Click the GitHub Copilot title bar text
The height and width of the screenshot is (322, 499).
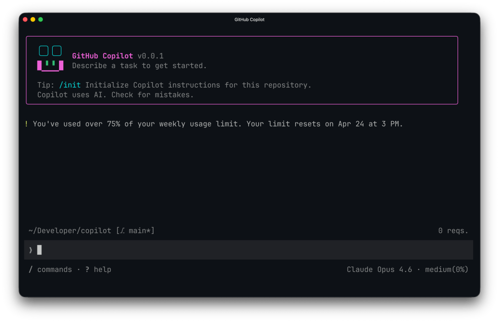249,19
